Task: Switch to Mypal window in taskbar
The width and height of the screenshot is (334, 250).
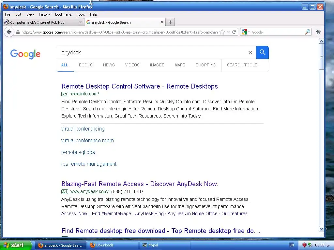Action: click(x=165, y=245)
